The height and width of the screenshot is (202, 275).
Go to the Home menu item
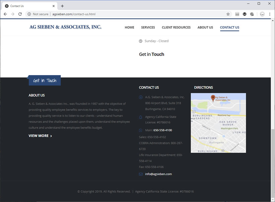(129, 27)
